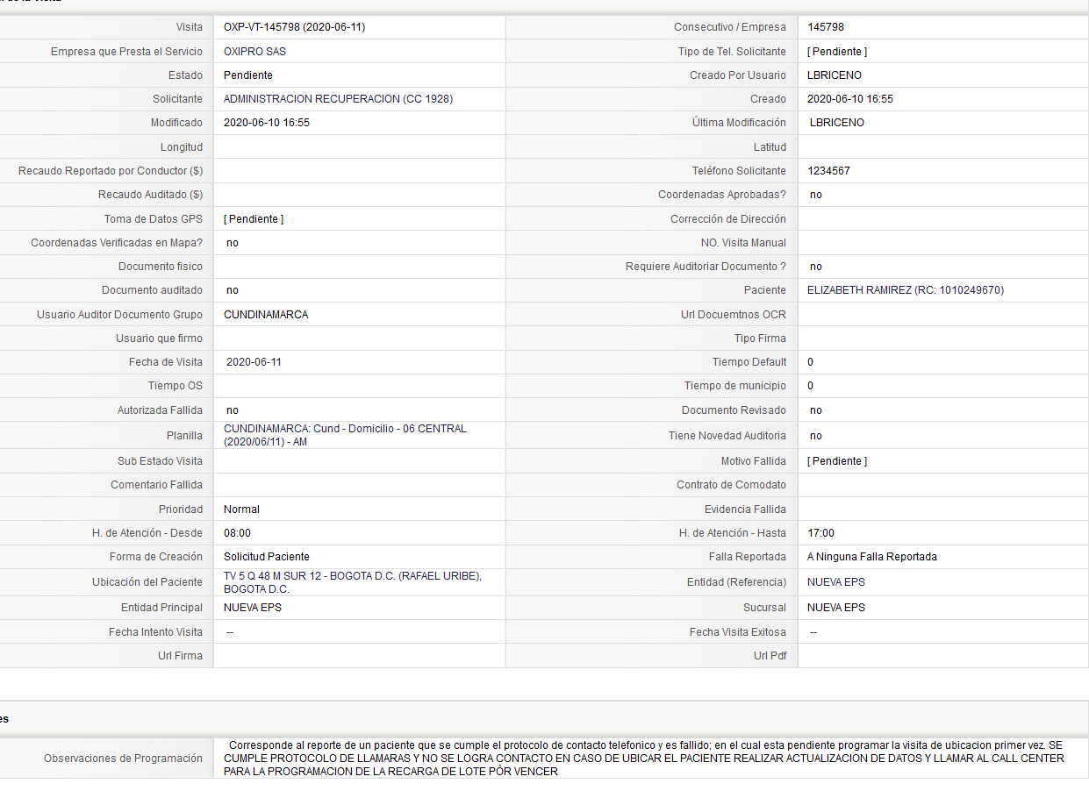
Task: Click the Evidencia Fallida label
Action: pos(745,509)
